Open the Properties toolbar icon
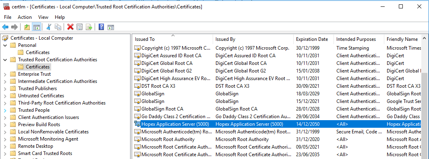This screenshot has width=429, height=159. tap(80, 27)
